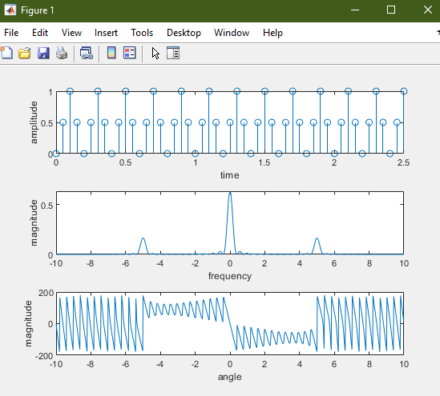Open the Desktop menu
440x396 pixels.
[x=184, y=33]
